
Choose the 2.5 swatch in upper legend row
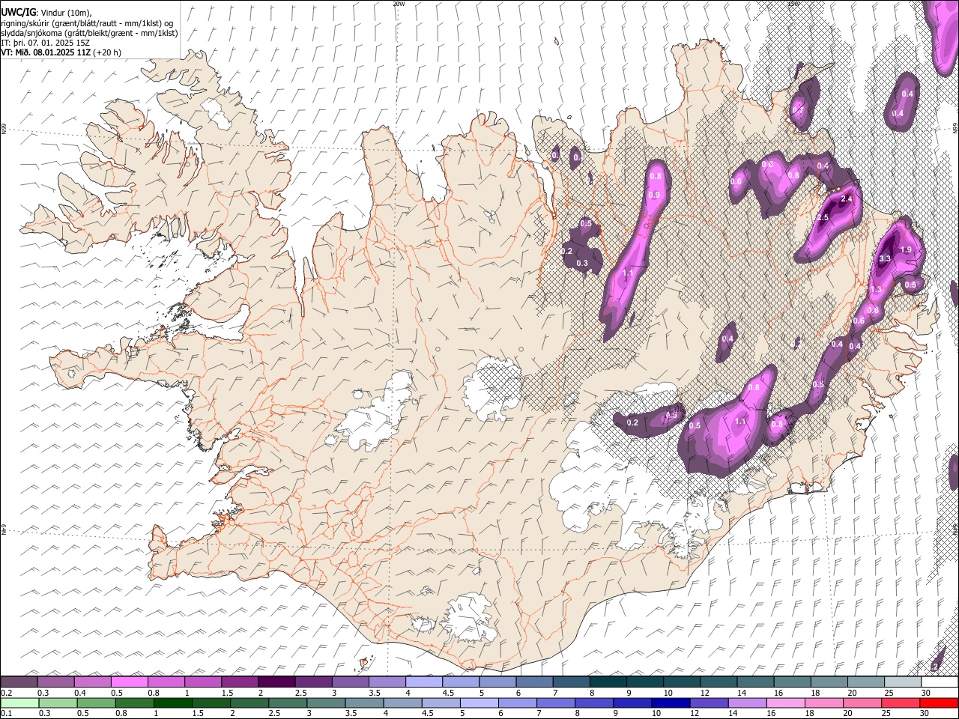(x=312, y=682)
